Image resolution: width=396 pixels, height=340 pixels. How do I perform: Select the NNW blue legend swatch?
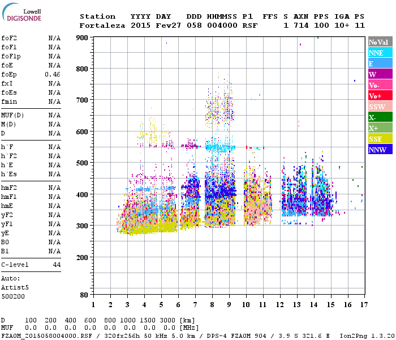[380, 149]
